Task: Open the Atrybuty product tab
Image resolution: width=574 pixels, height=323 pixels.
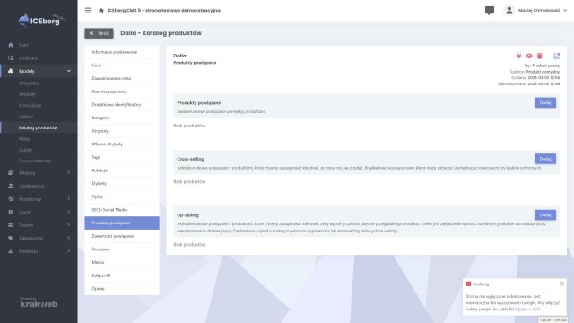Action: 122,131
